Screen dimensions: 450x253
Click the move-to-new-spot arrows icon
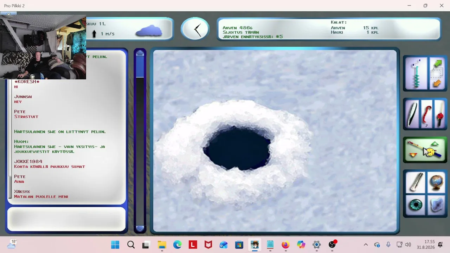[437, 74]
